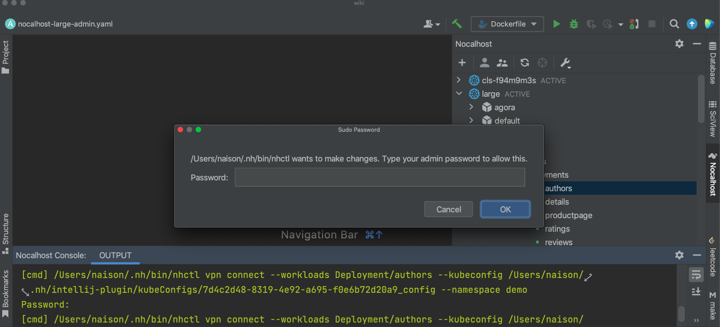Select the agora namespace in tree
Image resolution: width=720 pixels, height=327 pixels.
coord(504,107)
